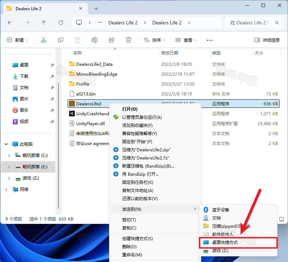Go up one folder level

(44, 23)
